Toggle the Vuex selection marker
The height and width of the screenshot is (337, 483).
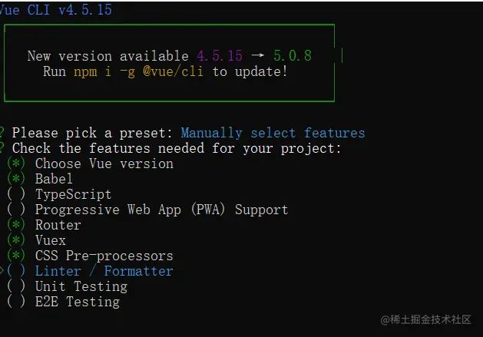point(15,240)
